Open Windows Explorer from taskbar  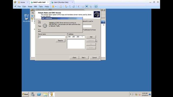click(x=45, y=94)
